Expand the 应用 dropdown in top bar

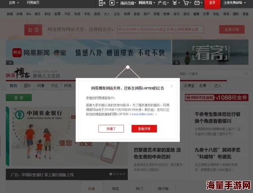(14, 3)
